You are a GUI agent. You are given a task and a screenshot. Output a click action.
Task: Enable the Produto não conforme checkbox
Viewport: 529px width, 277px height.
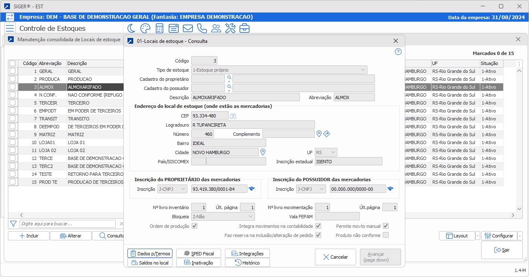(386, 235)
